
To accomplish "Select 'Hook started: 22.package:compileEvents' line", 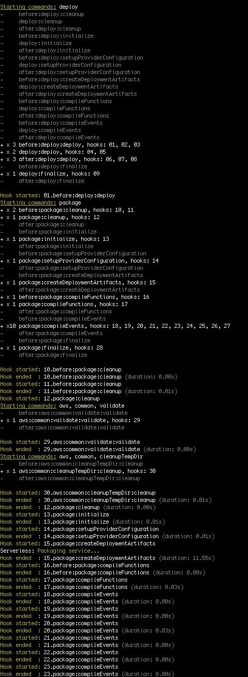I will click(x=59, y=652).
